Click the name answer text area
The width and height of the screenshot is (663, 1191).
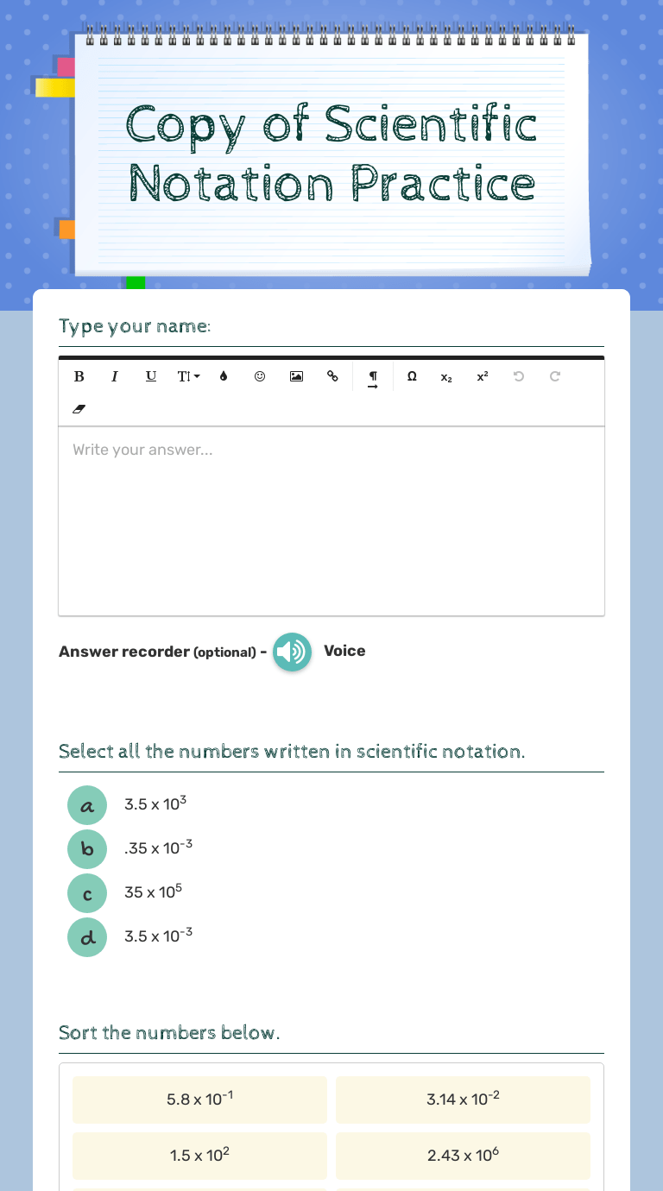(331, 520)
